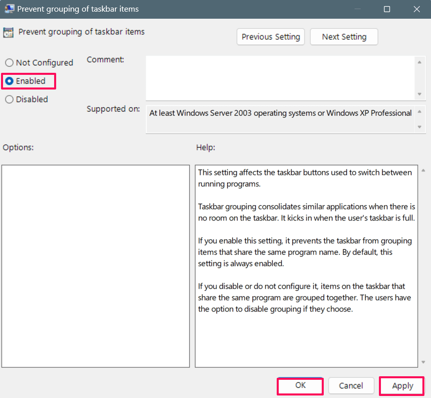Image resolution: width=431 pixels, height=398 pixels.
Task: Select the Enabled radio button
Action: point(26,81)
